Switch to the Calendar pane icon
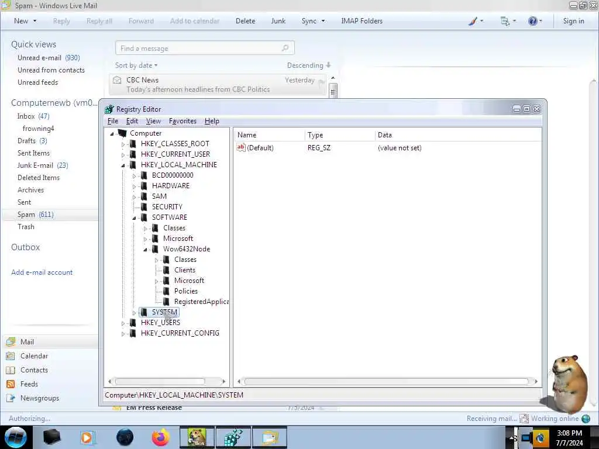Viewport: 599px width, 449px height. (x=11, y=356)
